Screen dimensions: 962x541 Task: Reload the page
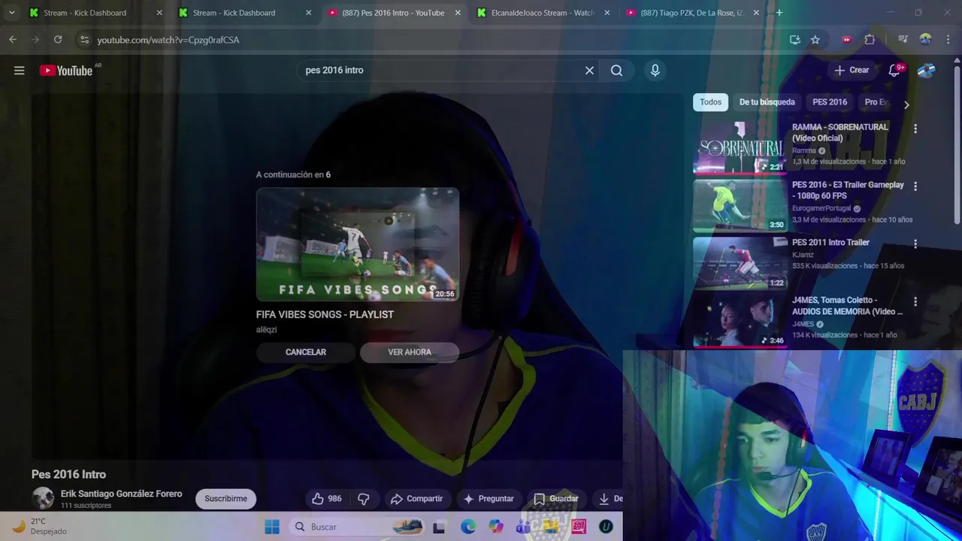tap(58, 40)
